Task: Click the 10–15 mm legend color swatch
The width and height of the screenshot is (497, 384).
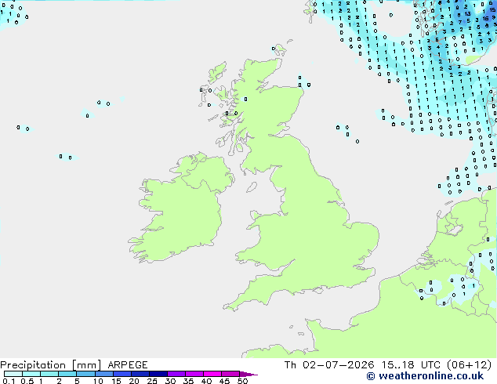Action: point(103,374)
